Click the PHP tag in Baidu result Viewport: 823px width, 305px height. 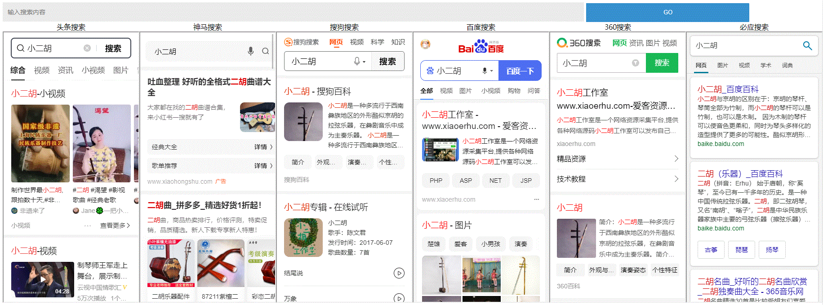[436, 181]
